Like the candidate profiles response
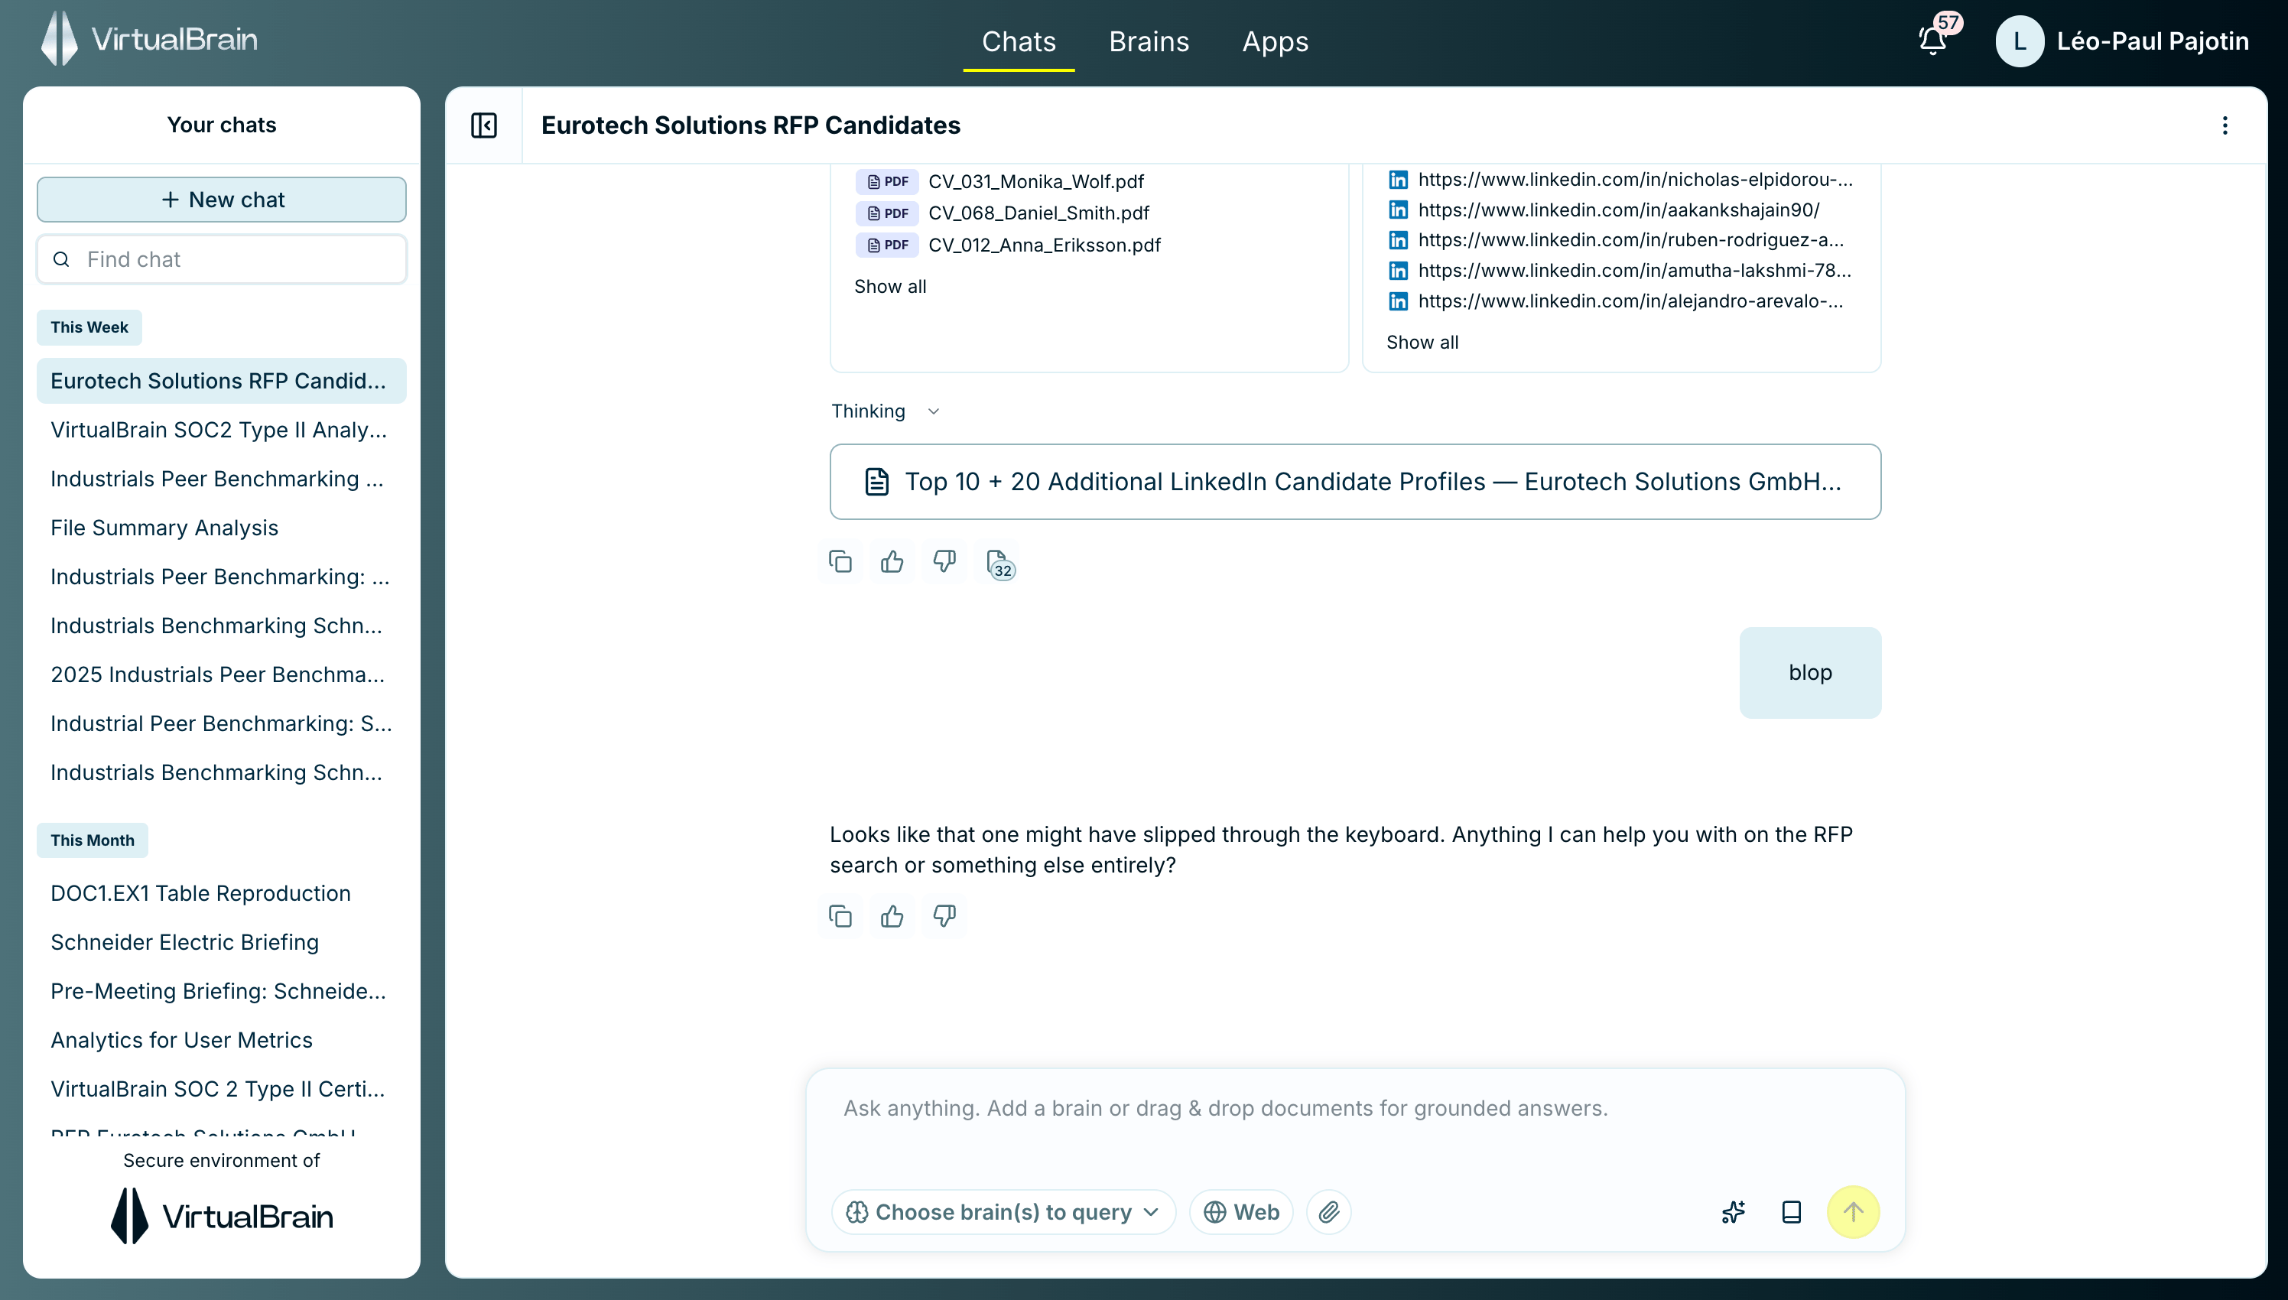 892,561
